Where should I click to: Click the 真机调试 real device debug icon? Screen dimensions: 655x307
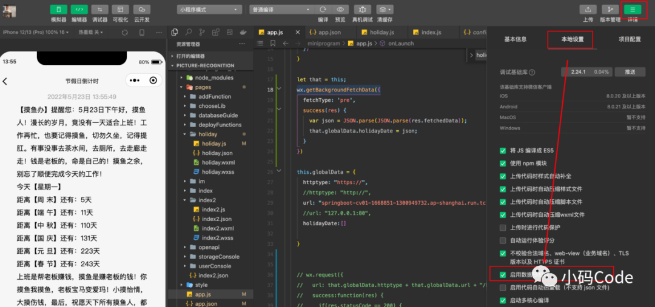pyautogui.click(x=362, y=10)
